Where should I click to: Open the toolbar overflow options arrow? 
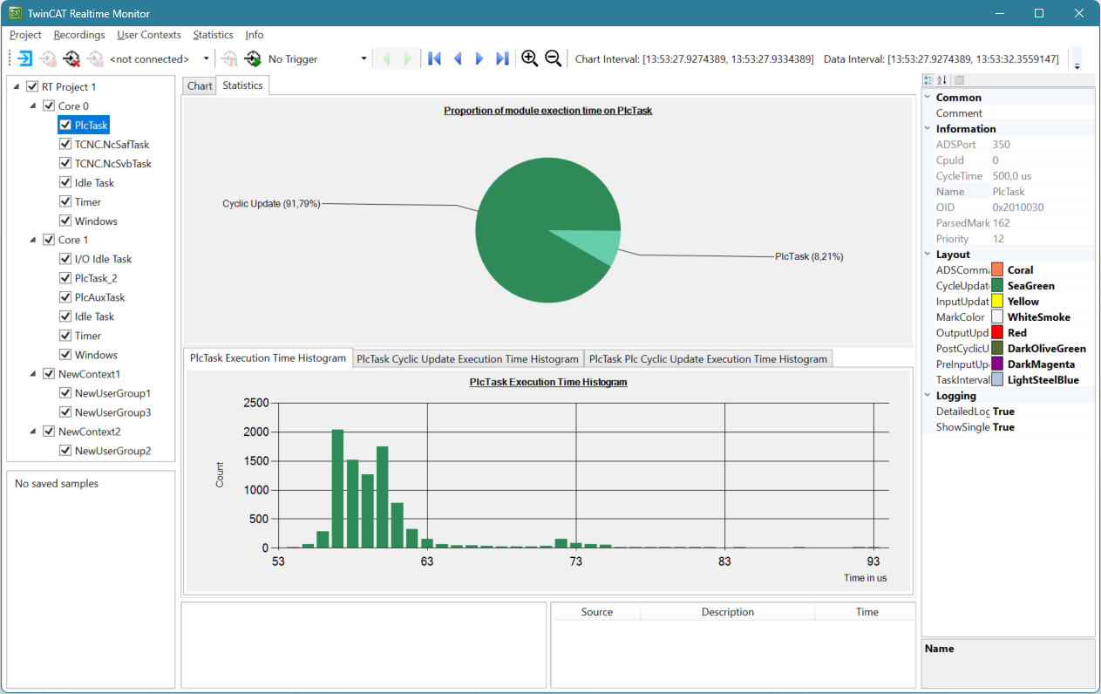[x=1077, y=60]
